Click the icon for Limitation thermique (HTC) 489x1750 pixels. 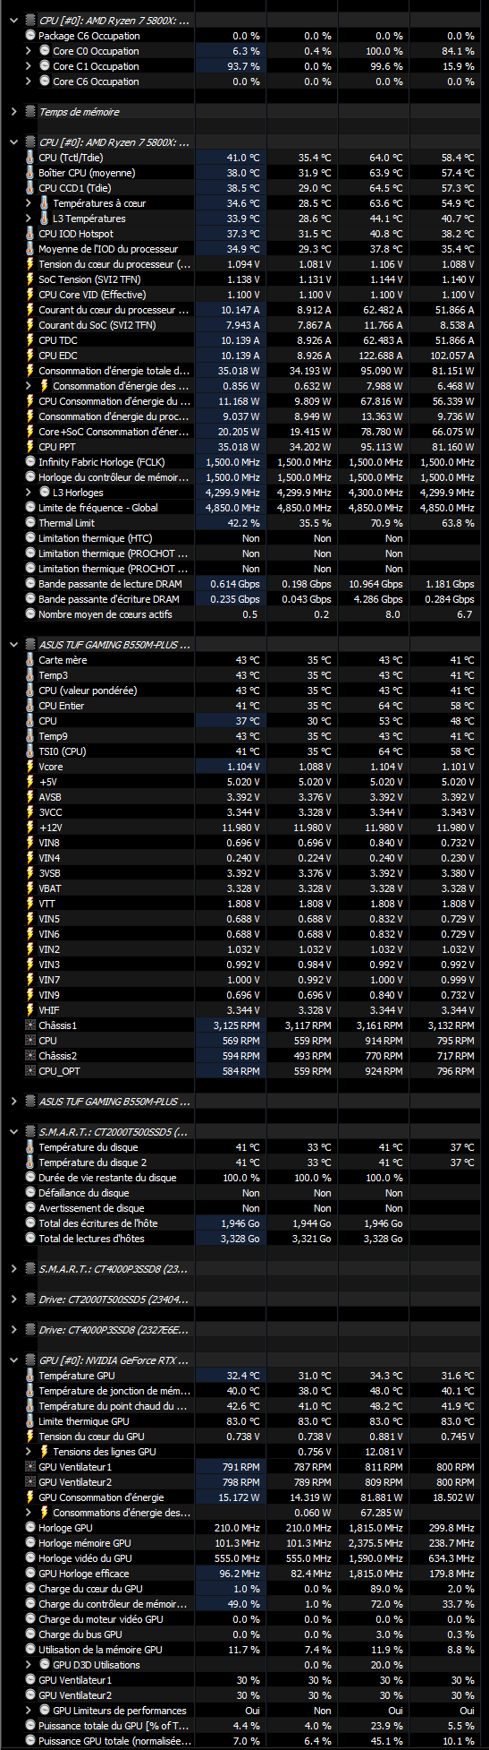[x=30, y=538]
